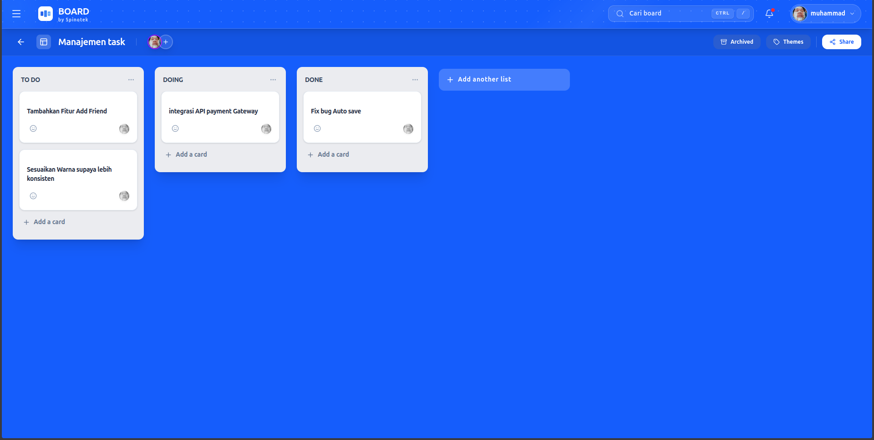Click the BOARD by Spinotek logo
Image resolution: width=874 pixels, height=440 pixels.
pos(64,14)
